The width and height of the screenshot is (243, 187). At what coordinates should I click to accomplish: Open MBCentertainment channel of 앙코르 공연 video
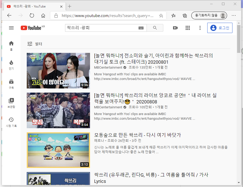coord(108,107)
